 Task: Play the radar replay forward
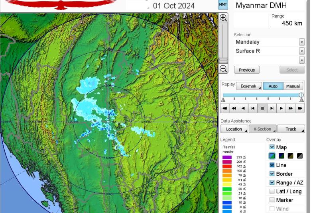(281, 108)
